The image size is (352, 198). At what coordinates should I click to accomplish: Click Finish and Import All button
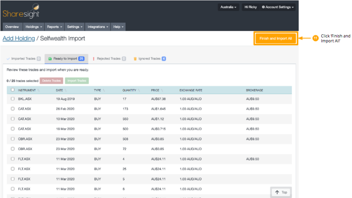276,38
